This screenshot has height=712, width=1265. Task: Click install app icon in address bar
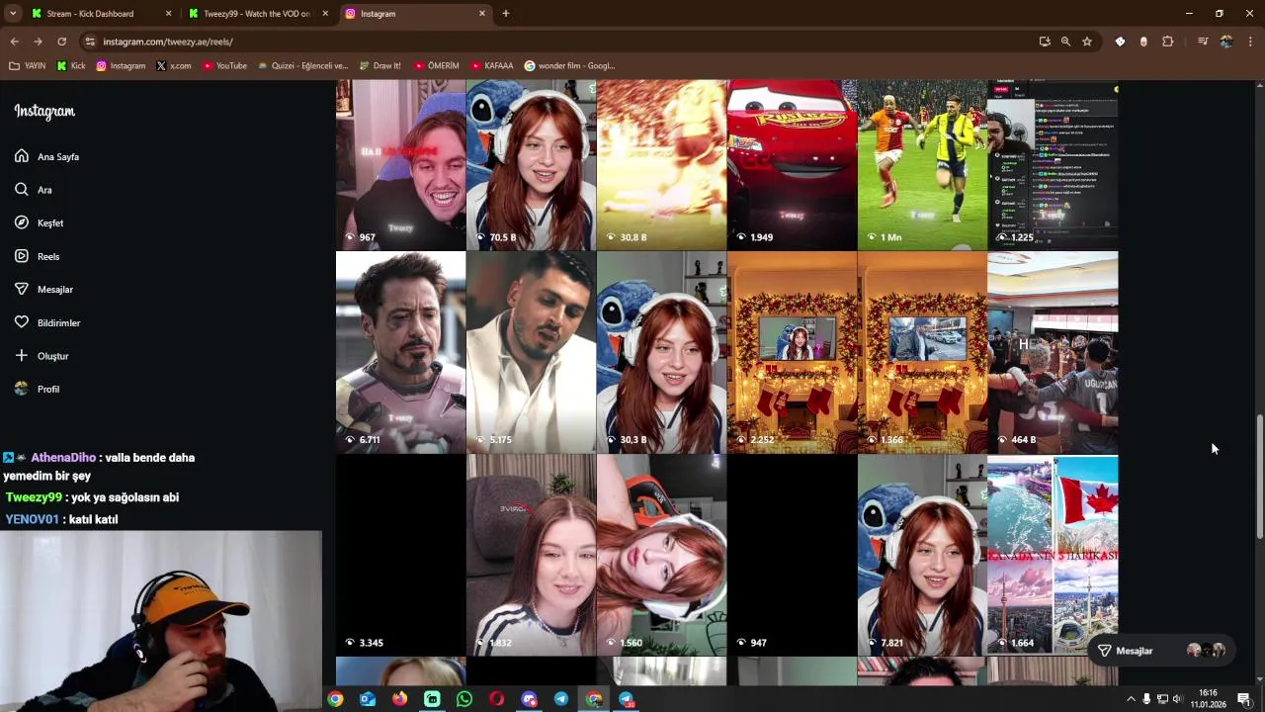click(1045, 42)
